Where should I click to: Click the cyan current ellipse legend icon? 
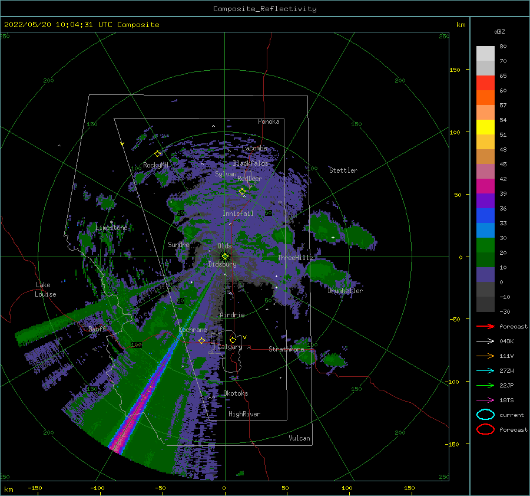(485, 415)
